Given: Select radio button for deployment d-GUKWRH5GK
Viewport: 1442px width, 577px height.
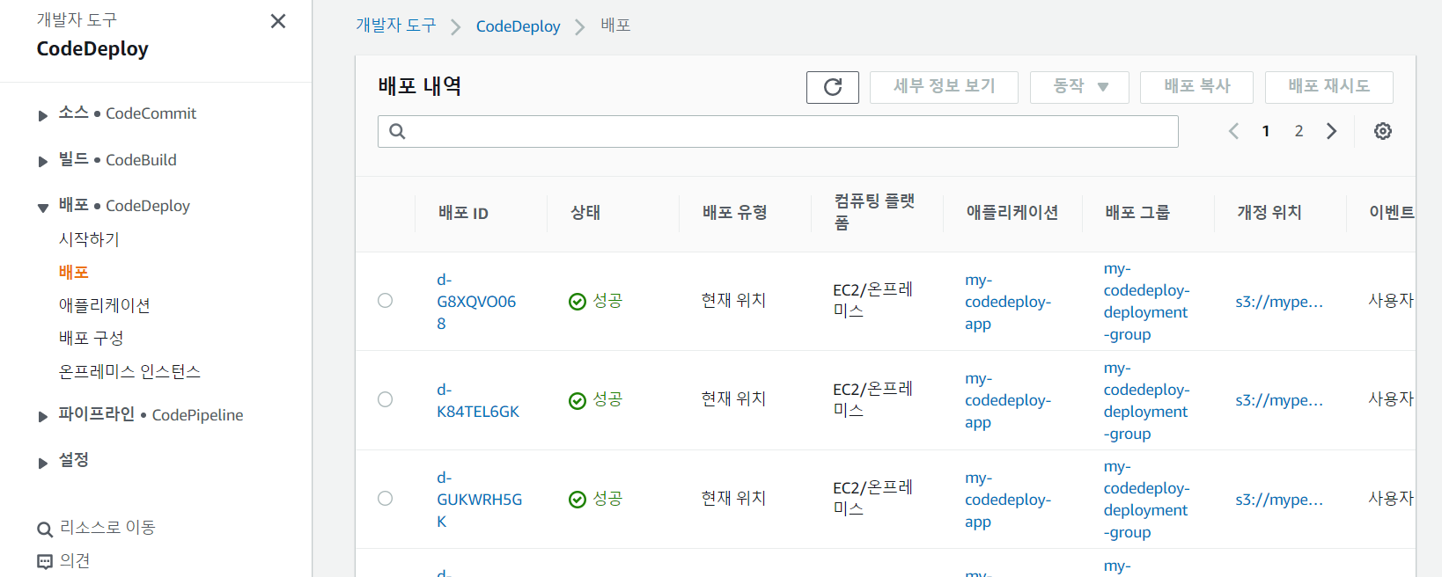Looking at the screenshot, I should click(385, 499).
